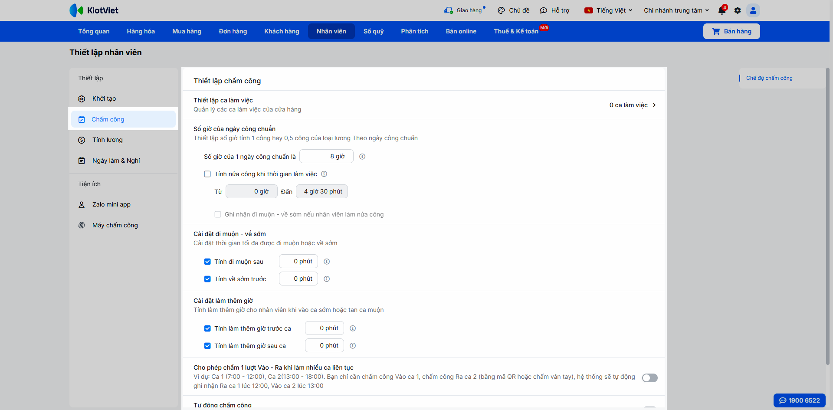This screenshot has height=410, width=833.
Task: Enable Tính nửa công khi thời gian làm việc
Action: pos(207,174)
